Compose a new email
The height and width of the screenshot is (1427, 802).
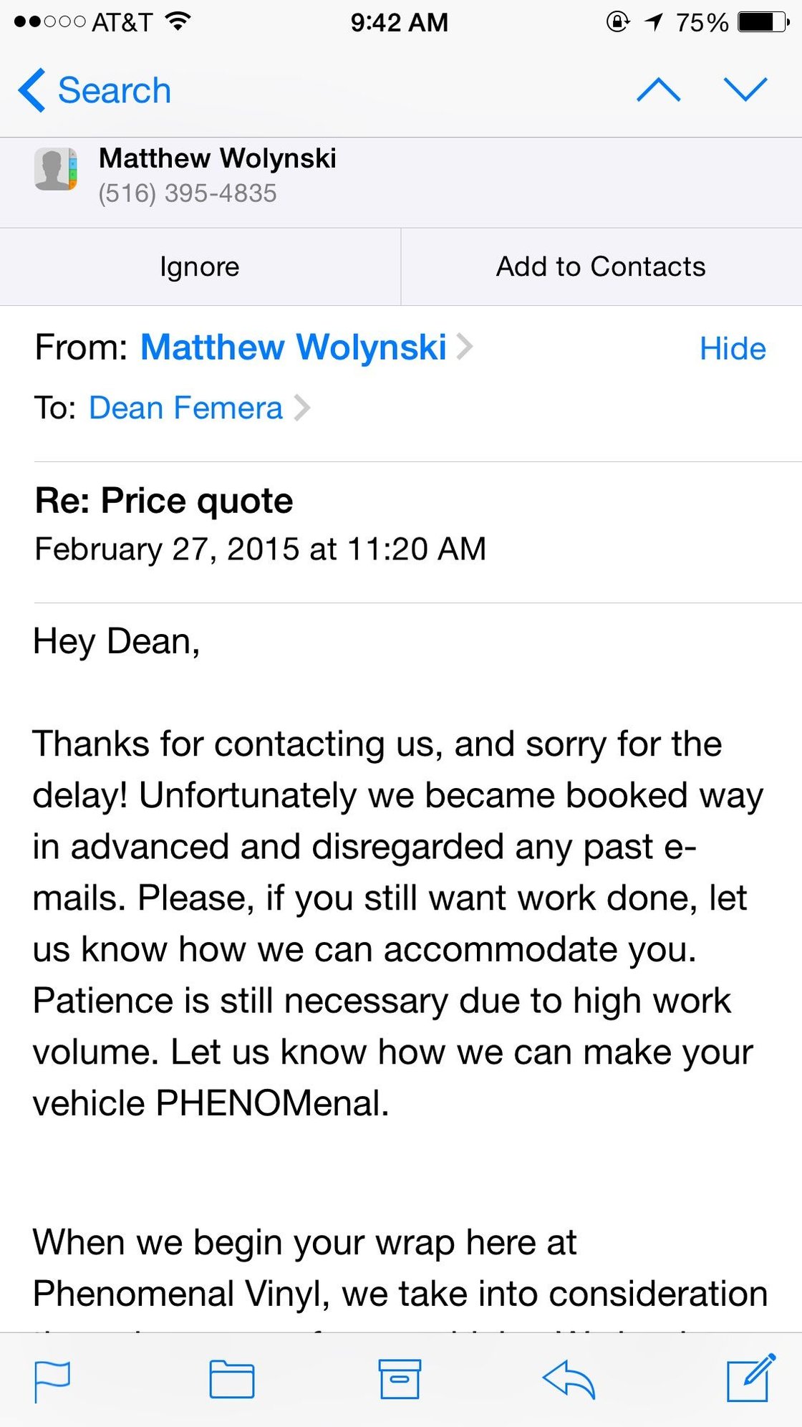pos(750,1378)
